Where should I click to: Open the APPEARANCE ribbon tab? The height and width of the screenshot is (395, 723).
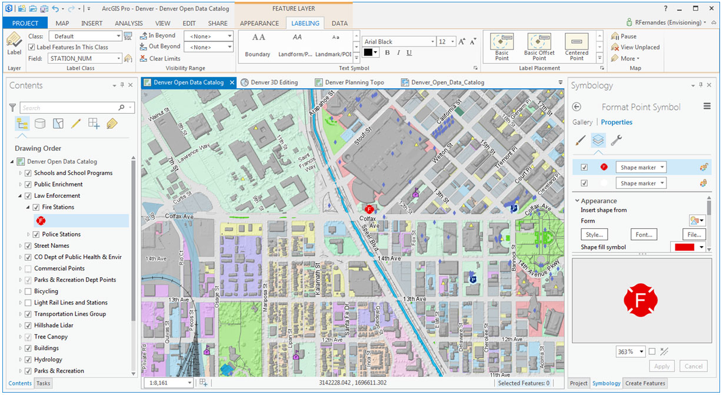pyautogui.click(x=259, y=23)
